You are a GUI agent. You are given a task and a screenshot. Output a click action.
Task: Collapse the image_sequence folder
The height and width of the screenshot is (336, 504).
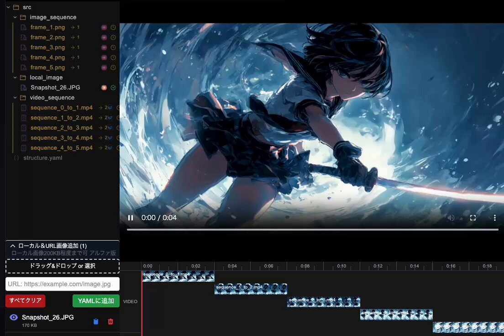click(x=15, y=17)
